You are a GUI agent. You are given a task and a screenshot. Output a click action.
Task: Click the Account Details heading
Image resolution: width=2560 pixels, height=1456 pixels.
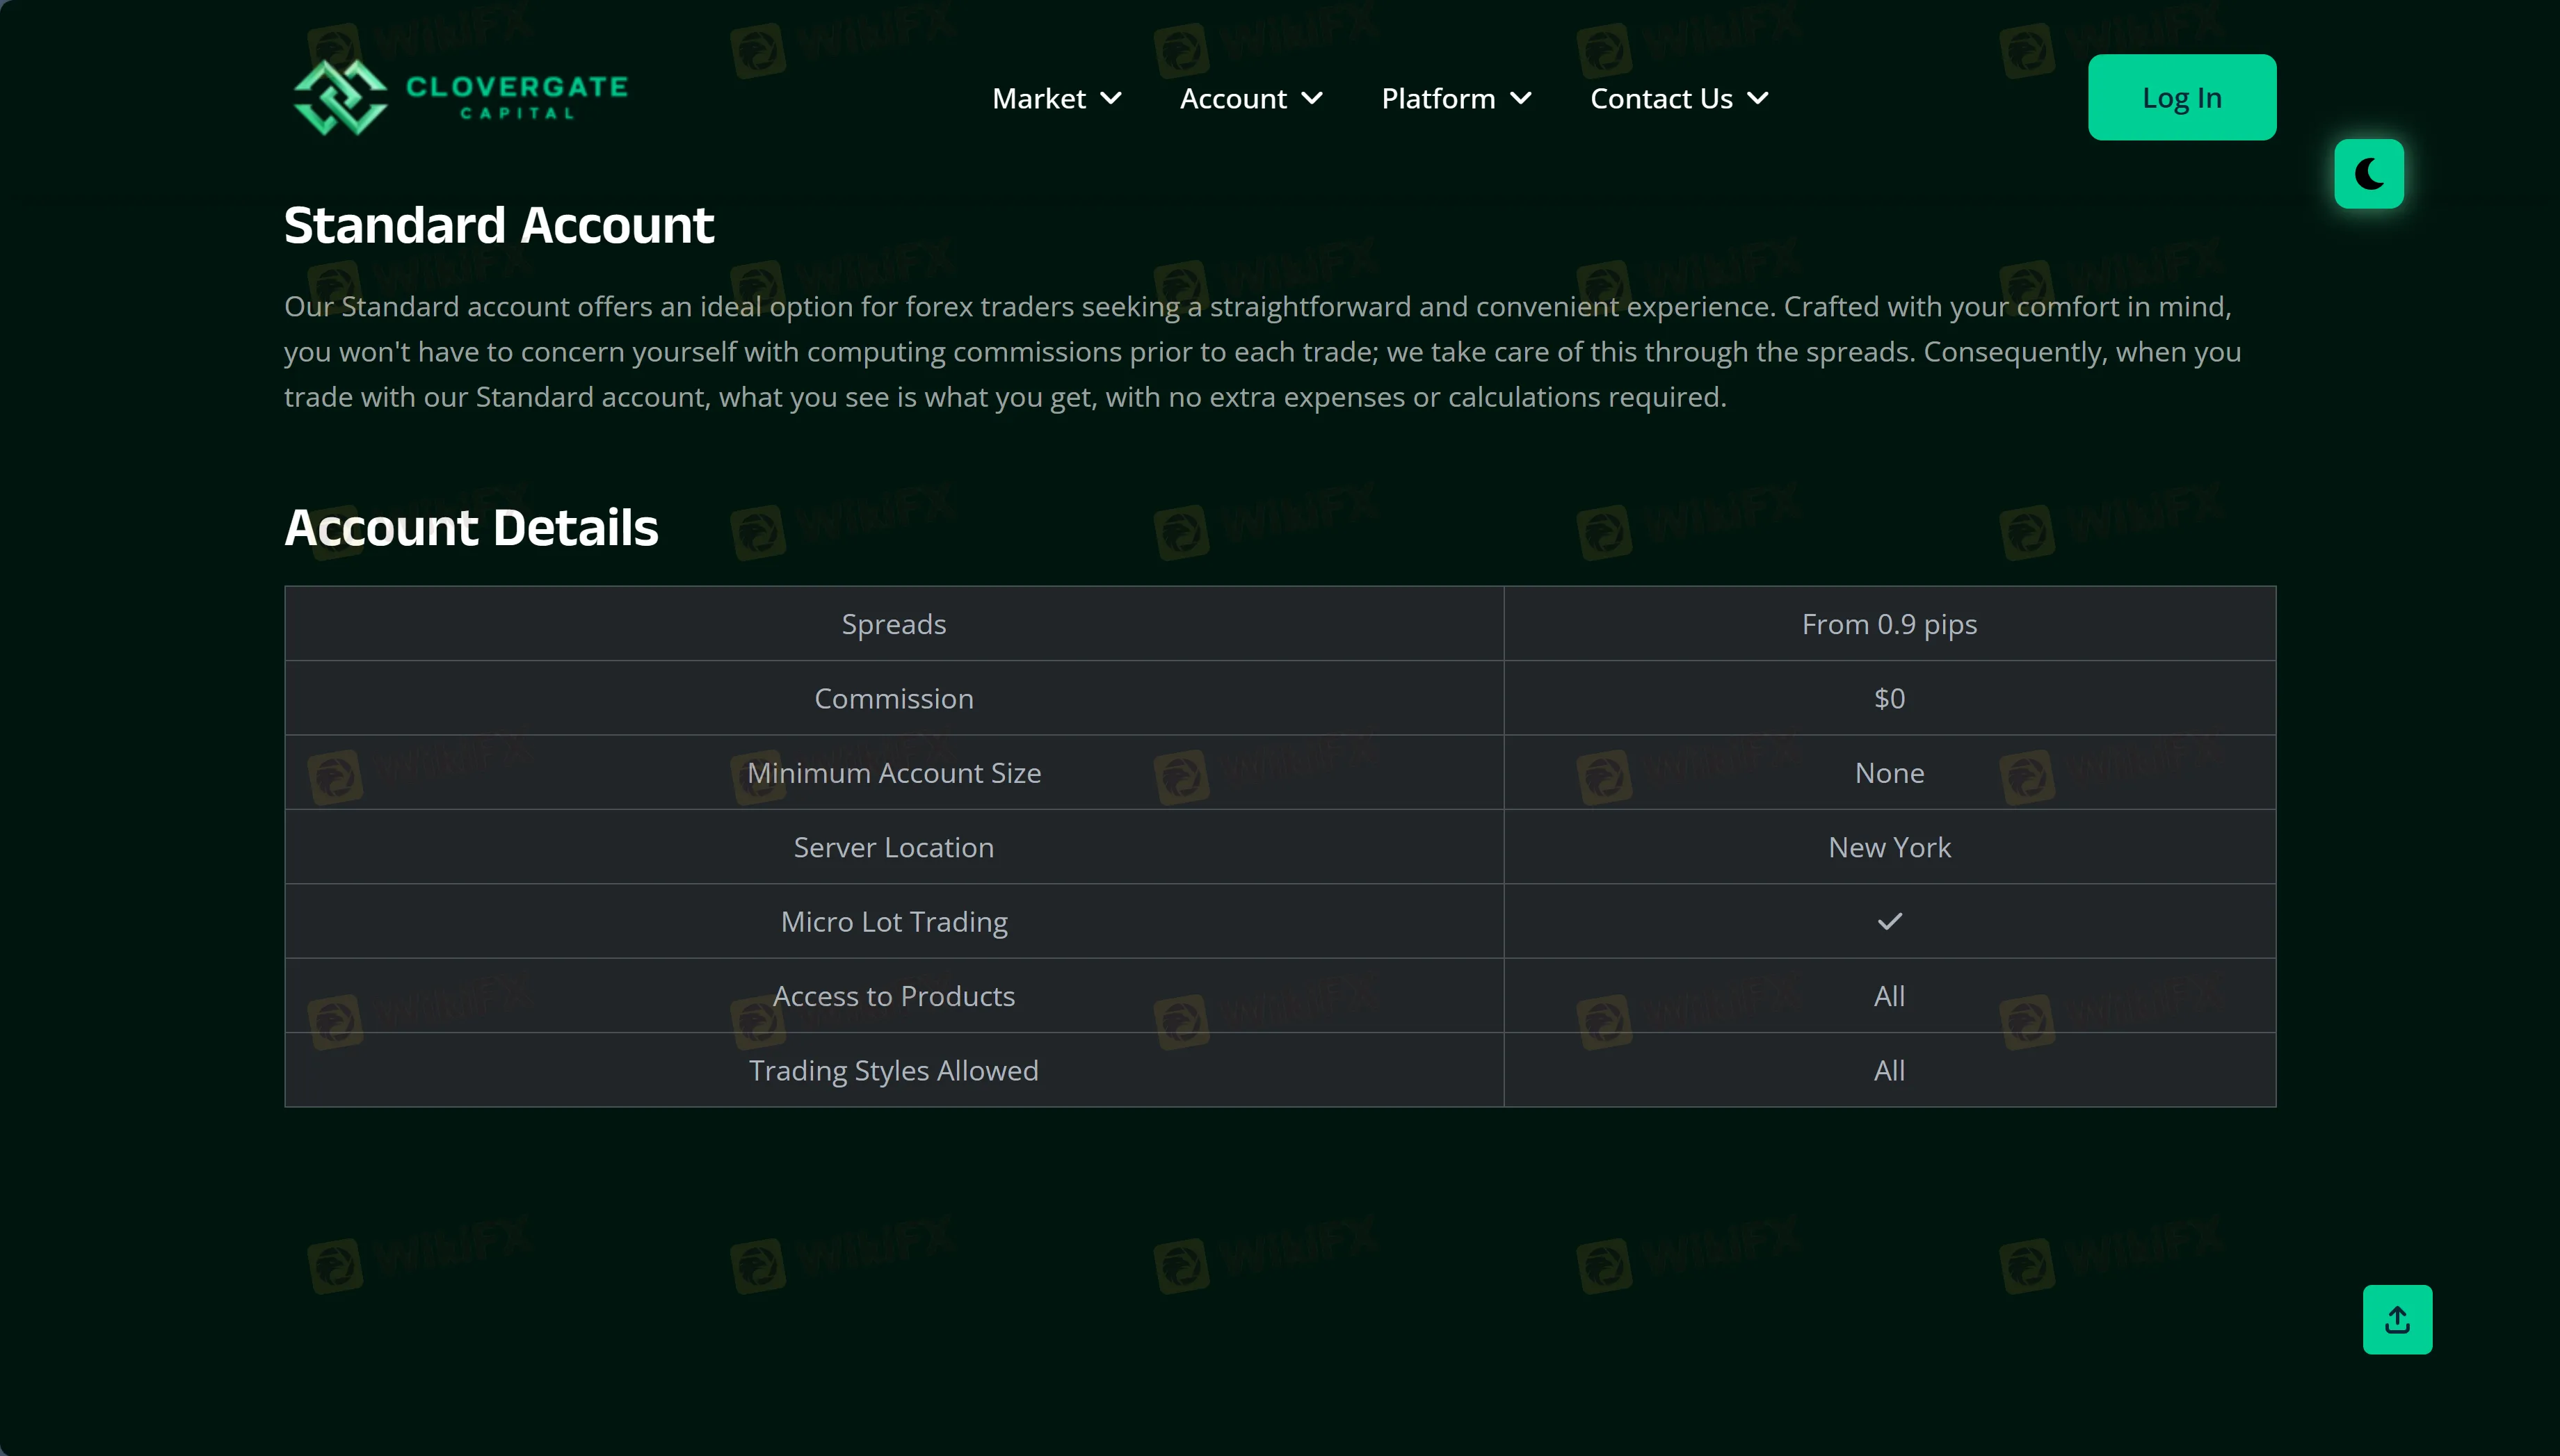pos(471,527)
